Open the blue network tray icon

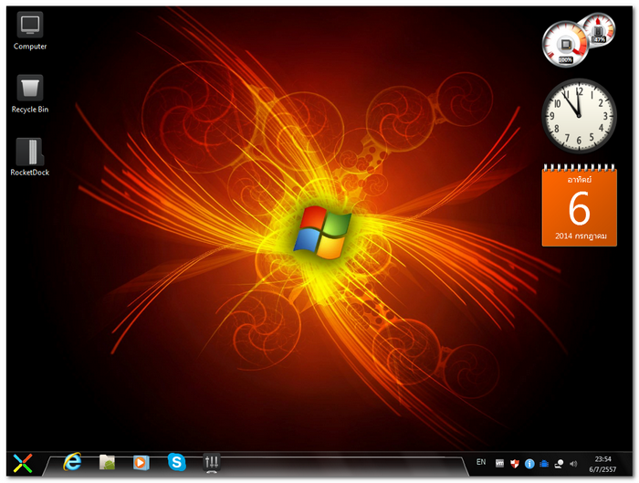point(544,464)
